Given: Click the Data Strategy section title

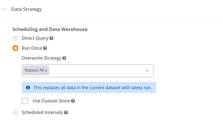Looking at the screenshot, I should (26, 9).
